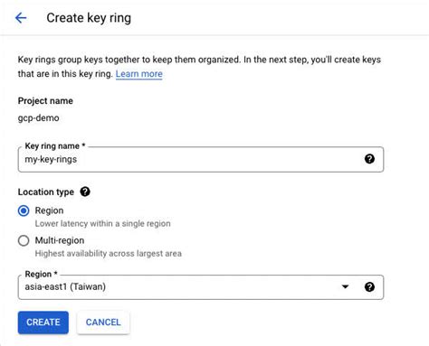Click the gcp-demo project name value
Screen dimensions: 429x346
(38, 118)
